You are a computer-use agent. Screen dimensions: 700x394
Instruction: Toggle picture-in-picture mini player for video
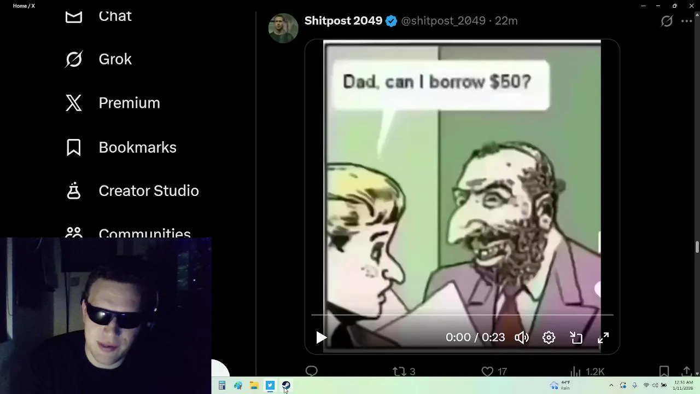(576, 338)
